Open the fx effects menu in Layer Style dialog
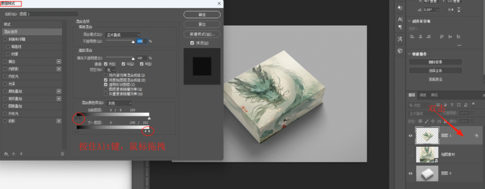Viewport: 485px width, 189px height. [6, 154]
